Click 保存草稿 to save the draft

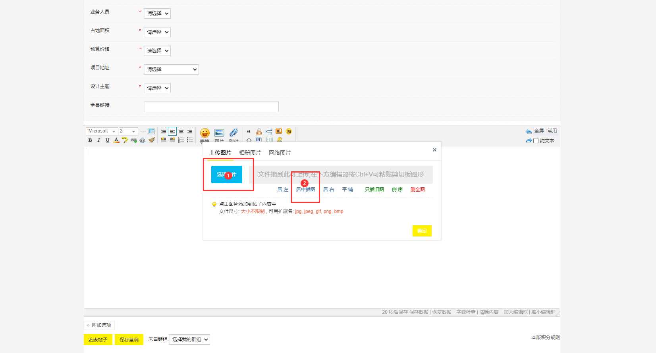129,340
